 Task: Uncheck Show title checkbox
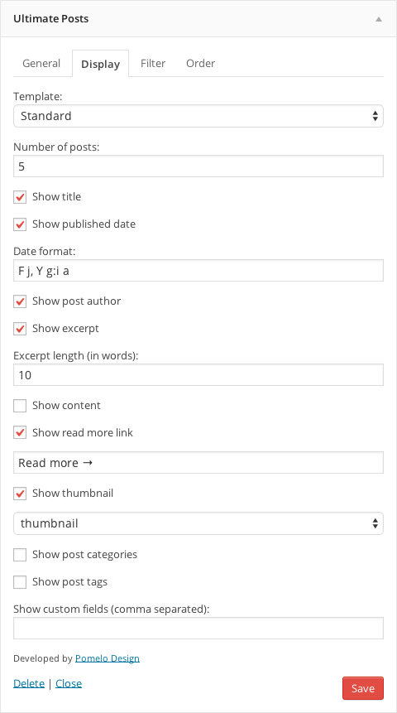20,197
